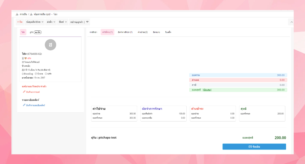Click the ผู้รับ : pitchapa test text
Image resolution: width=305 pixels, height=164 pixels.
coord(104,138)
